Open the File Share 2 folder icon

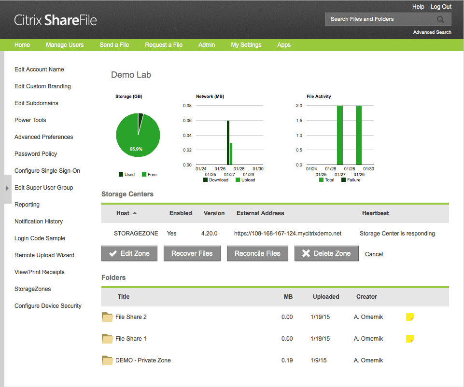coord(107,317)
